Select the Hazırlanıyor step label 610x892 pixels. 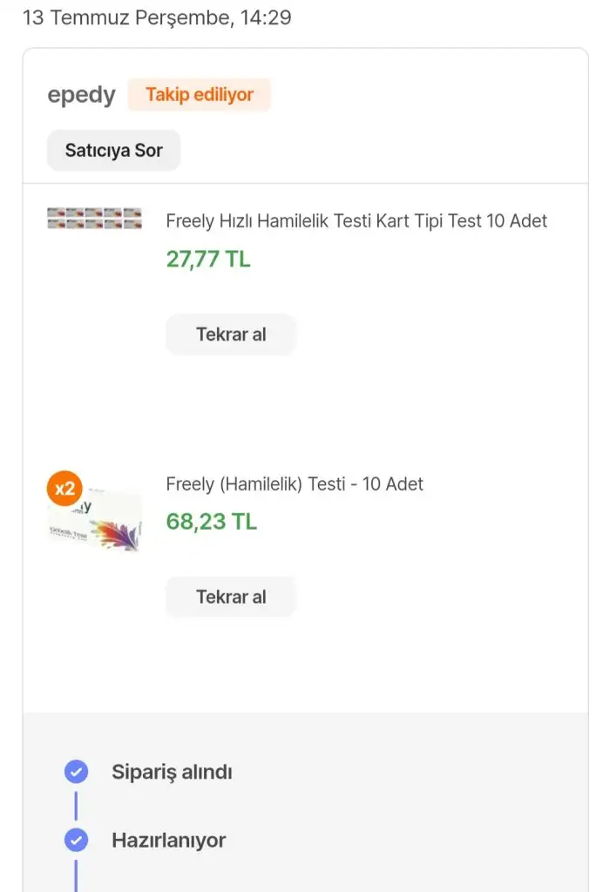168,841
